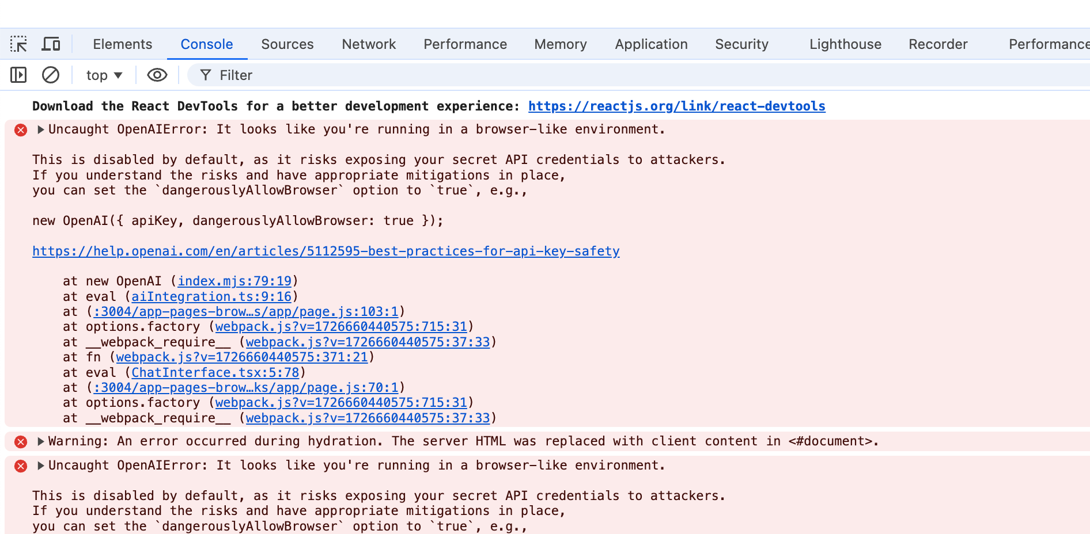This screenshot has width=1090, height=534.
Task: Open the Sources panel
Action: 287,44
